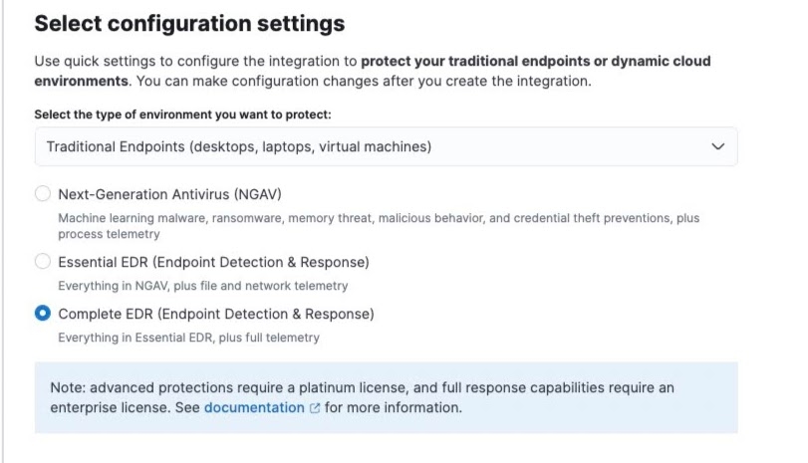The width and height of the screenshot is (808, 463).
Task: Click the dropdown chevron arrow
Action: (x=717, y=146)
